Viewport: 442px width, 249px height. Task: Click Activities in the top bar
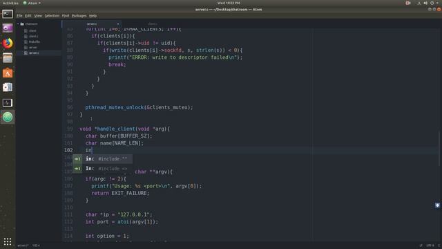10,3
